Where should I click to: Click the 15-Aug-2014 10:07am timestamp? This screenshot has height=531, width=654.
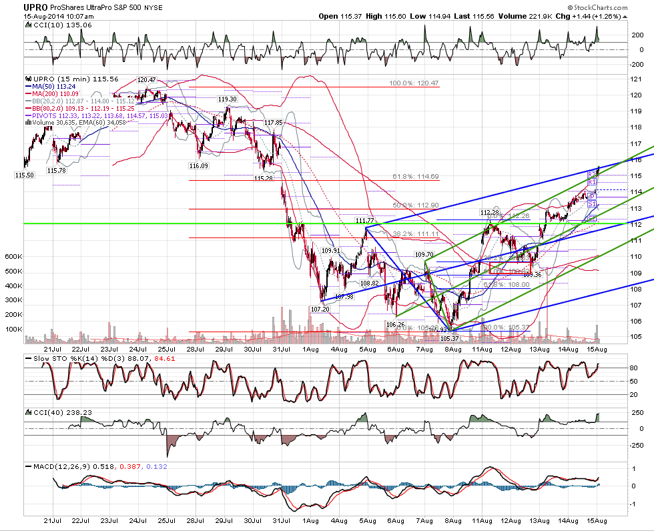59,17
